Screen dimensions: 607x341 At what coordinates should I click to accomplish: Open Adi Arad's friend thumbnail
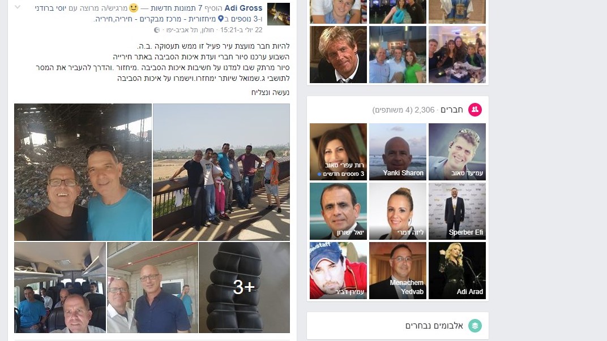click(x=457, y=271)
